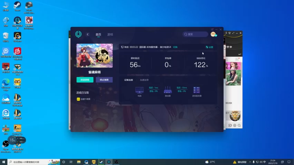The image size is (294, 165).
Task: Open Steam from the taskbar
Action: [x=101, y=162]
